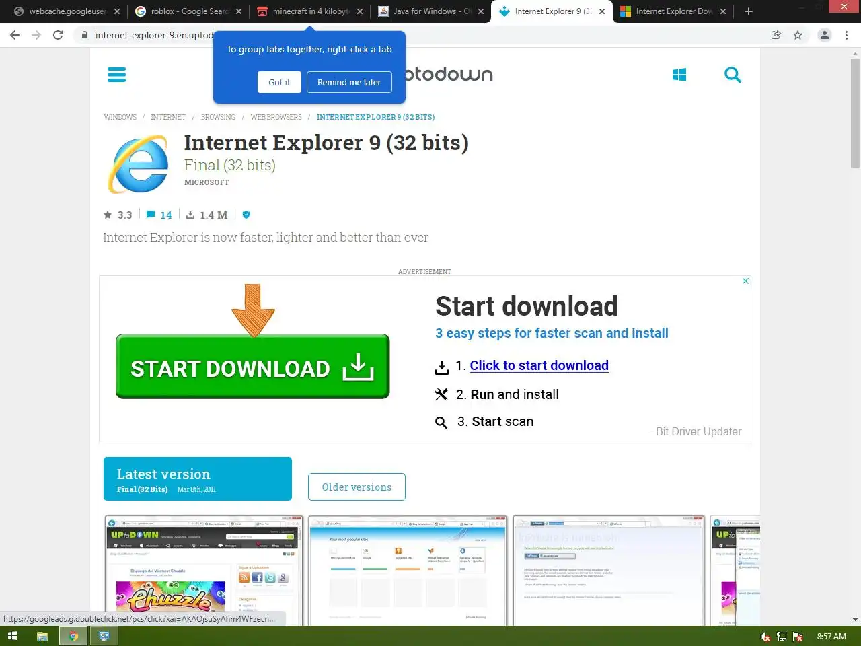Open the search magnifier icon
Viewport: 861px width, 646px height.
coord(733,75)
